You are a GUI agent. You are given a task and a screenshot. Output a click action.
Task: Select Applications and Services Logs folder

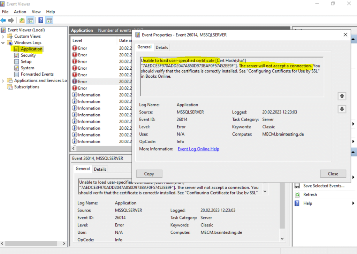40,80
